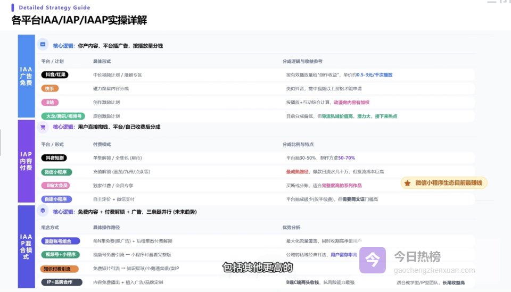The image size is (511, 292).
Task: Click the title 各平台IAA/IAP/IAAP实操详解
Action: (79, 20)
